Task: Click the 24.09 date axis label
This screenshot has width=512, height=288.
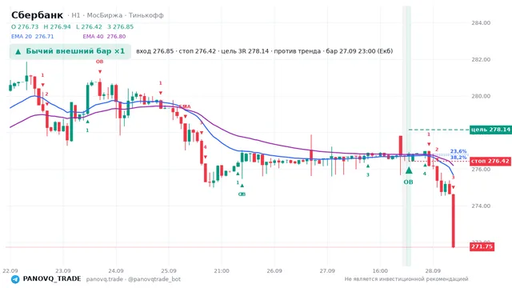Action: tap(116, 271)
